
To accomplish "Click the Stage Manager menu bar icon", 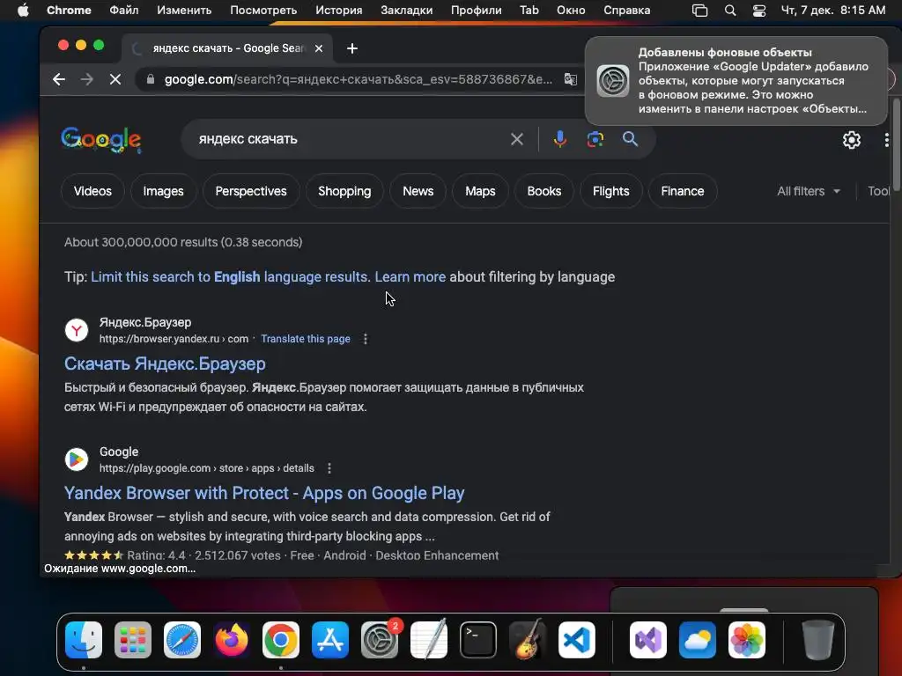I will coord(699,11).
